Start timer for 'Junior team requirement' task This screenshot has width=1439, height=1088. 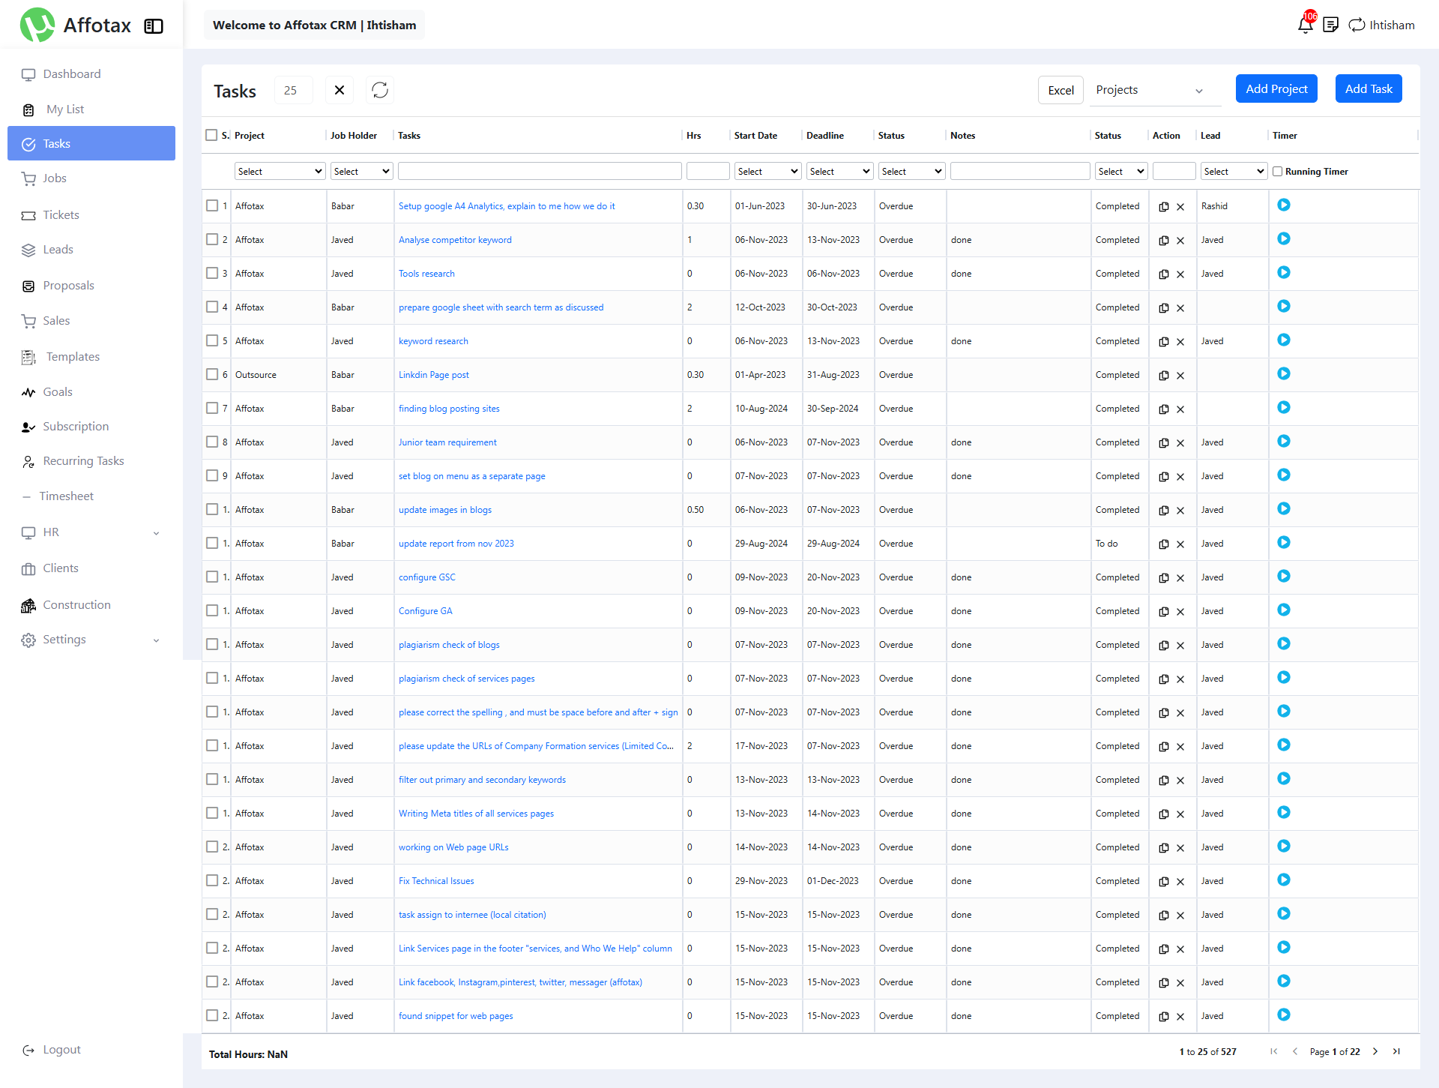[1284, 441]
